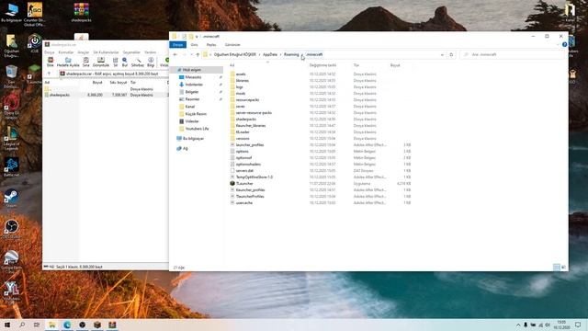Open Explorer Giriş ribbon tab
Viewport: 588px width, 331px height.
click(194, 45)
